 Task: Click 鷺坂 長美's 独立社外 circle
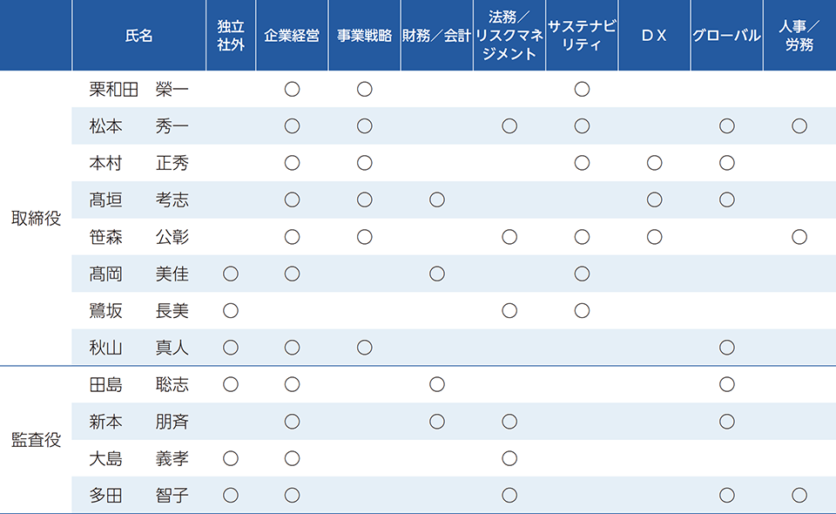point(231,311)
